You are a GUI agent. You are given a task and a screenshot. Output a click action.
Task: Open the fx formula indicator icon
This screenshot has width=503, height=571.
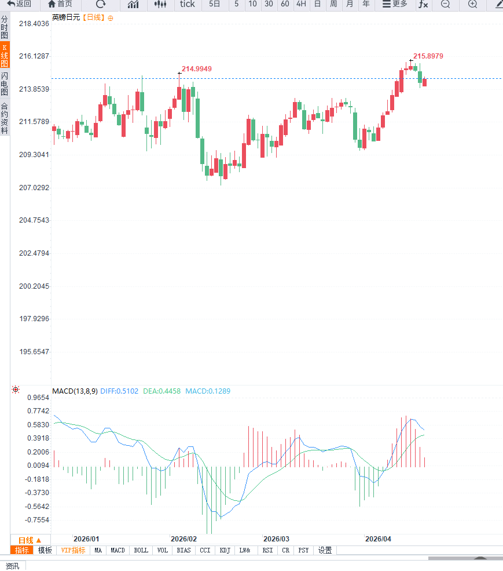click(x=423, y=4)
